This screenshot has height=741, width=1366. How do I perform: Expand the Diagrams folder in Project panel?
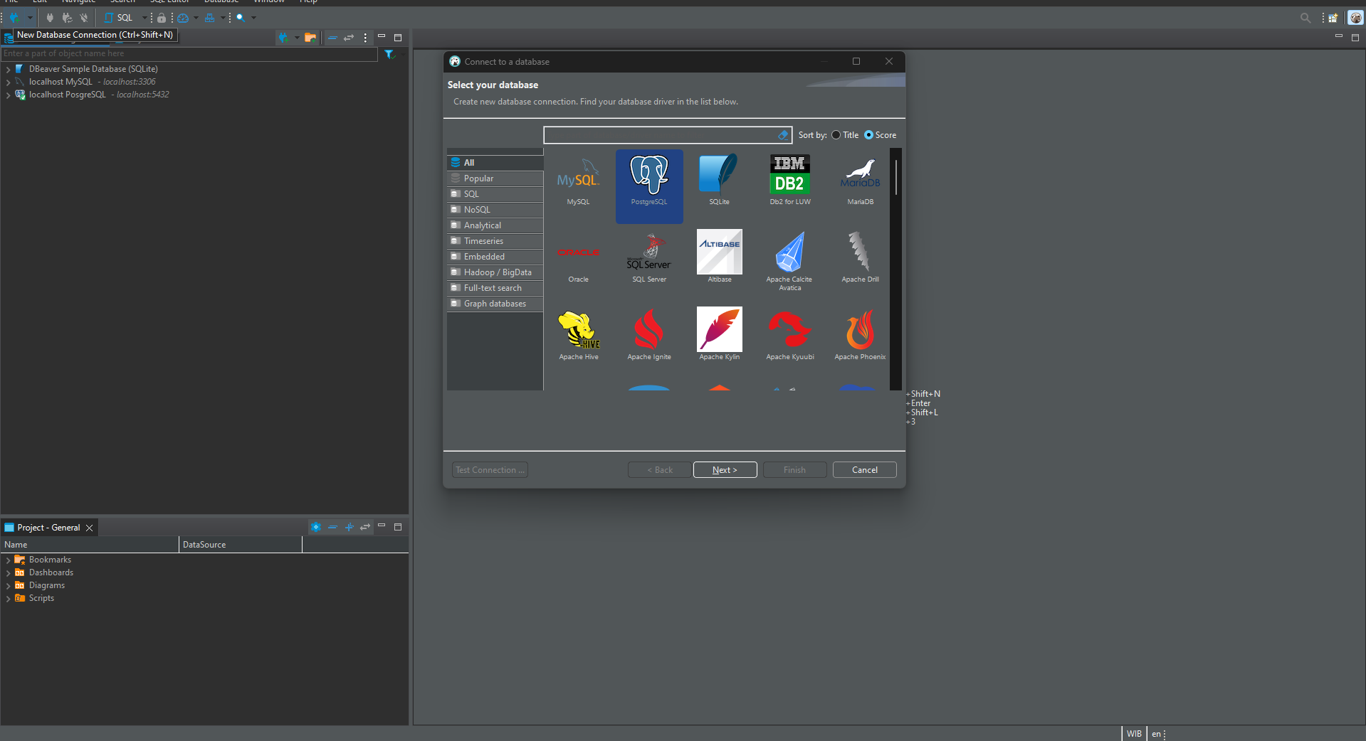click(x=8, y=586)
